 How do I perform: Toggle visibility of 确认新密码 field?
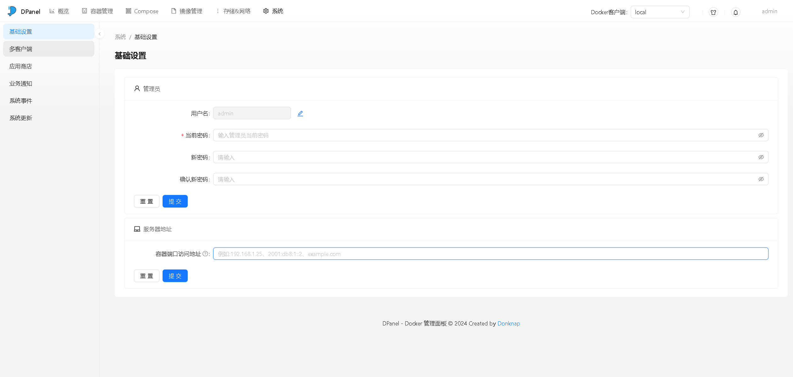[761, 179]
